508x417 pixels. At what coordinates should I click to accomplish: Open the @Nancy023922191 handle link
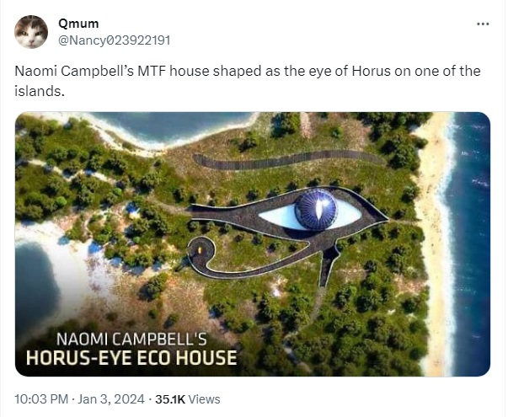(114, 40)
